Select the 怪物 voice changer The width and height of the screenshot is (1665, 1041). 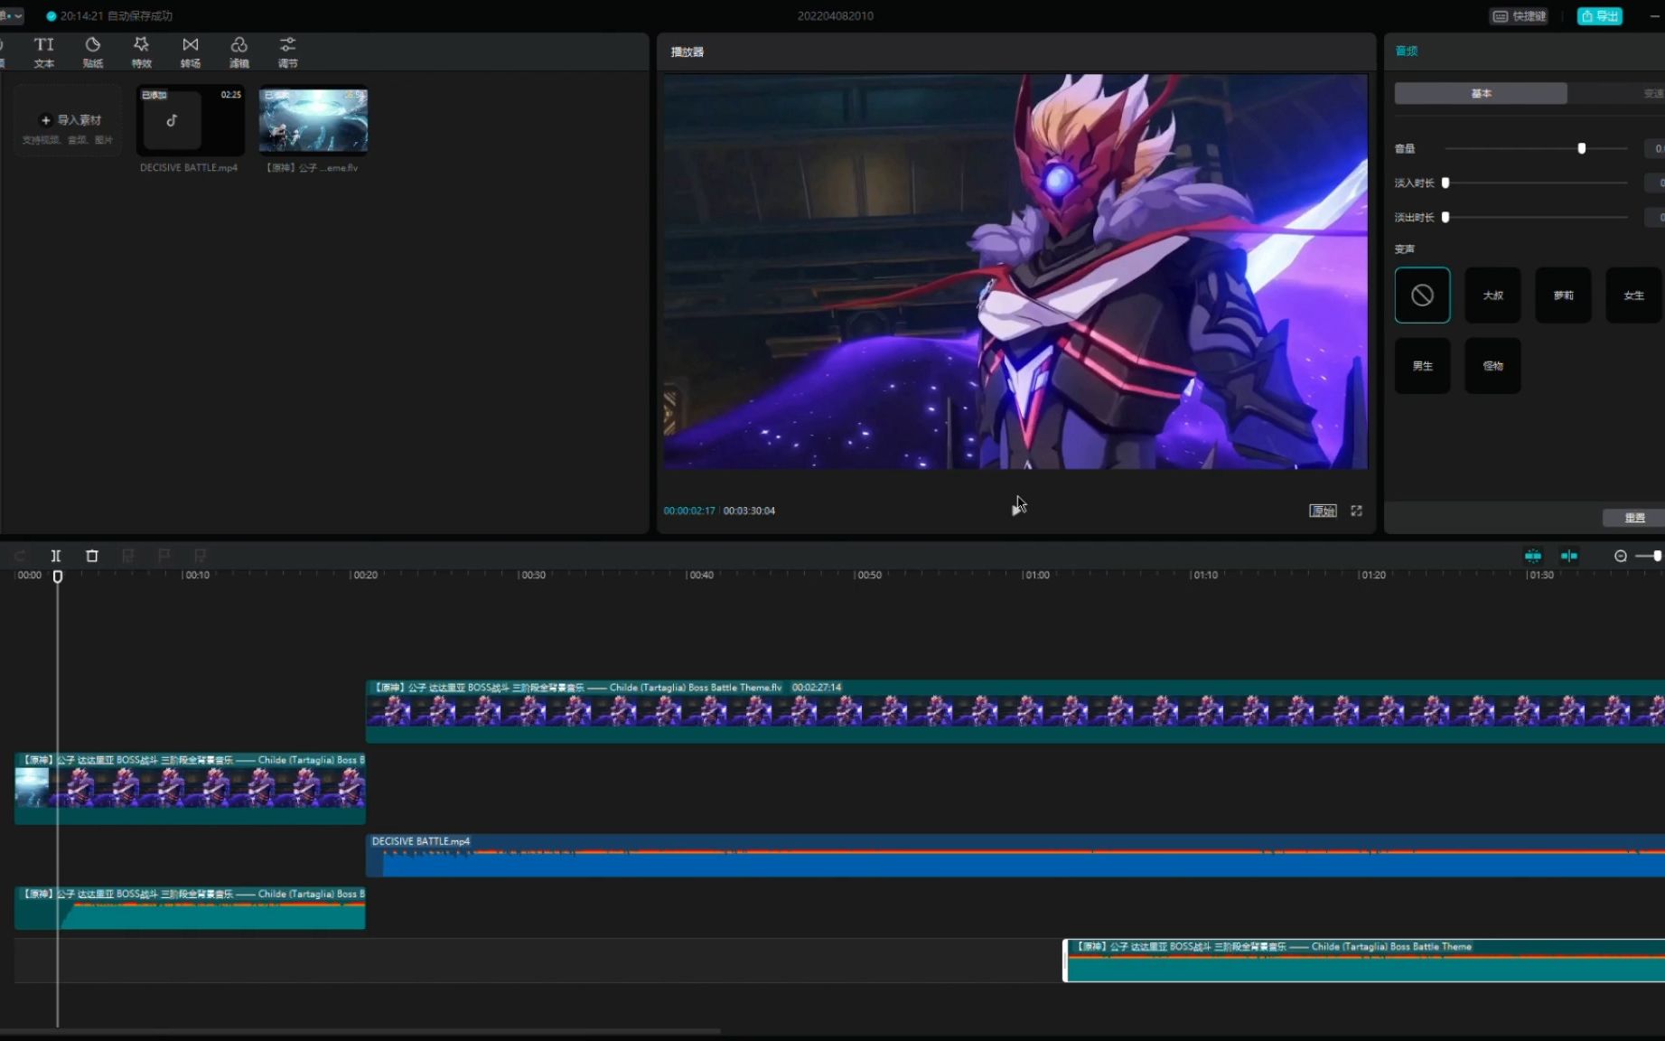pos(1492,365)
